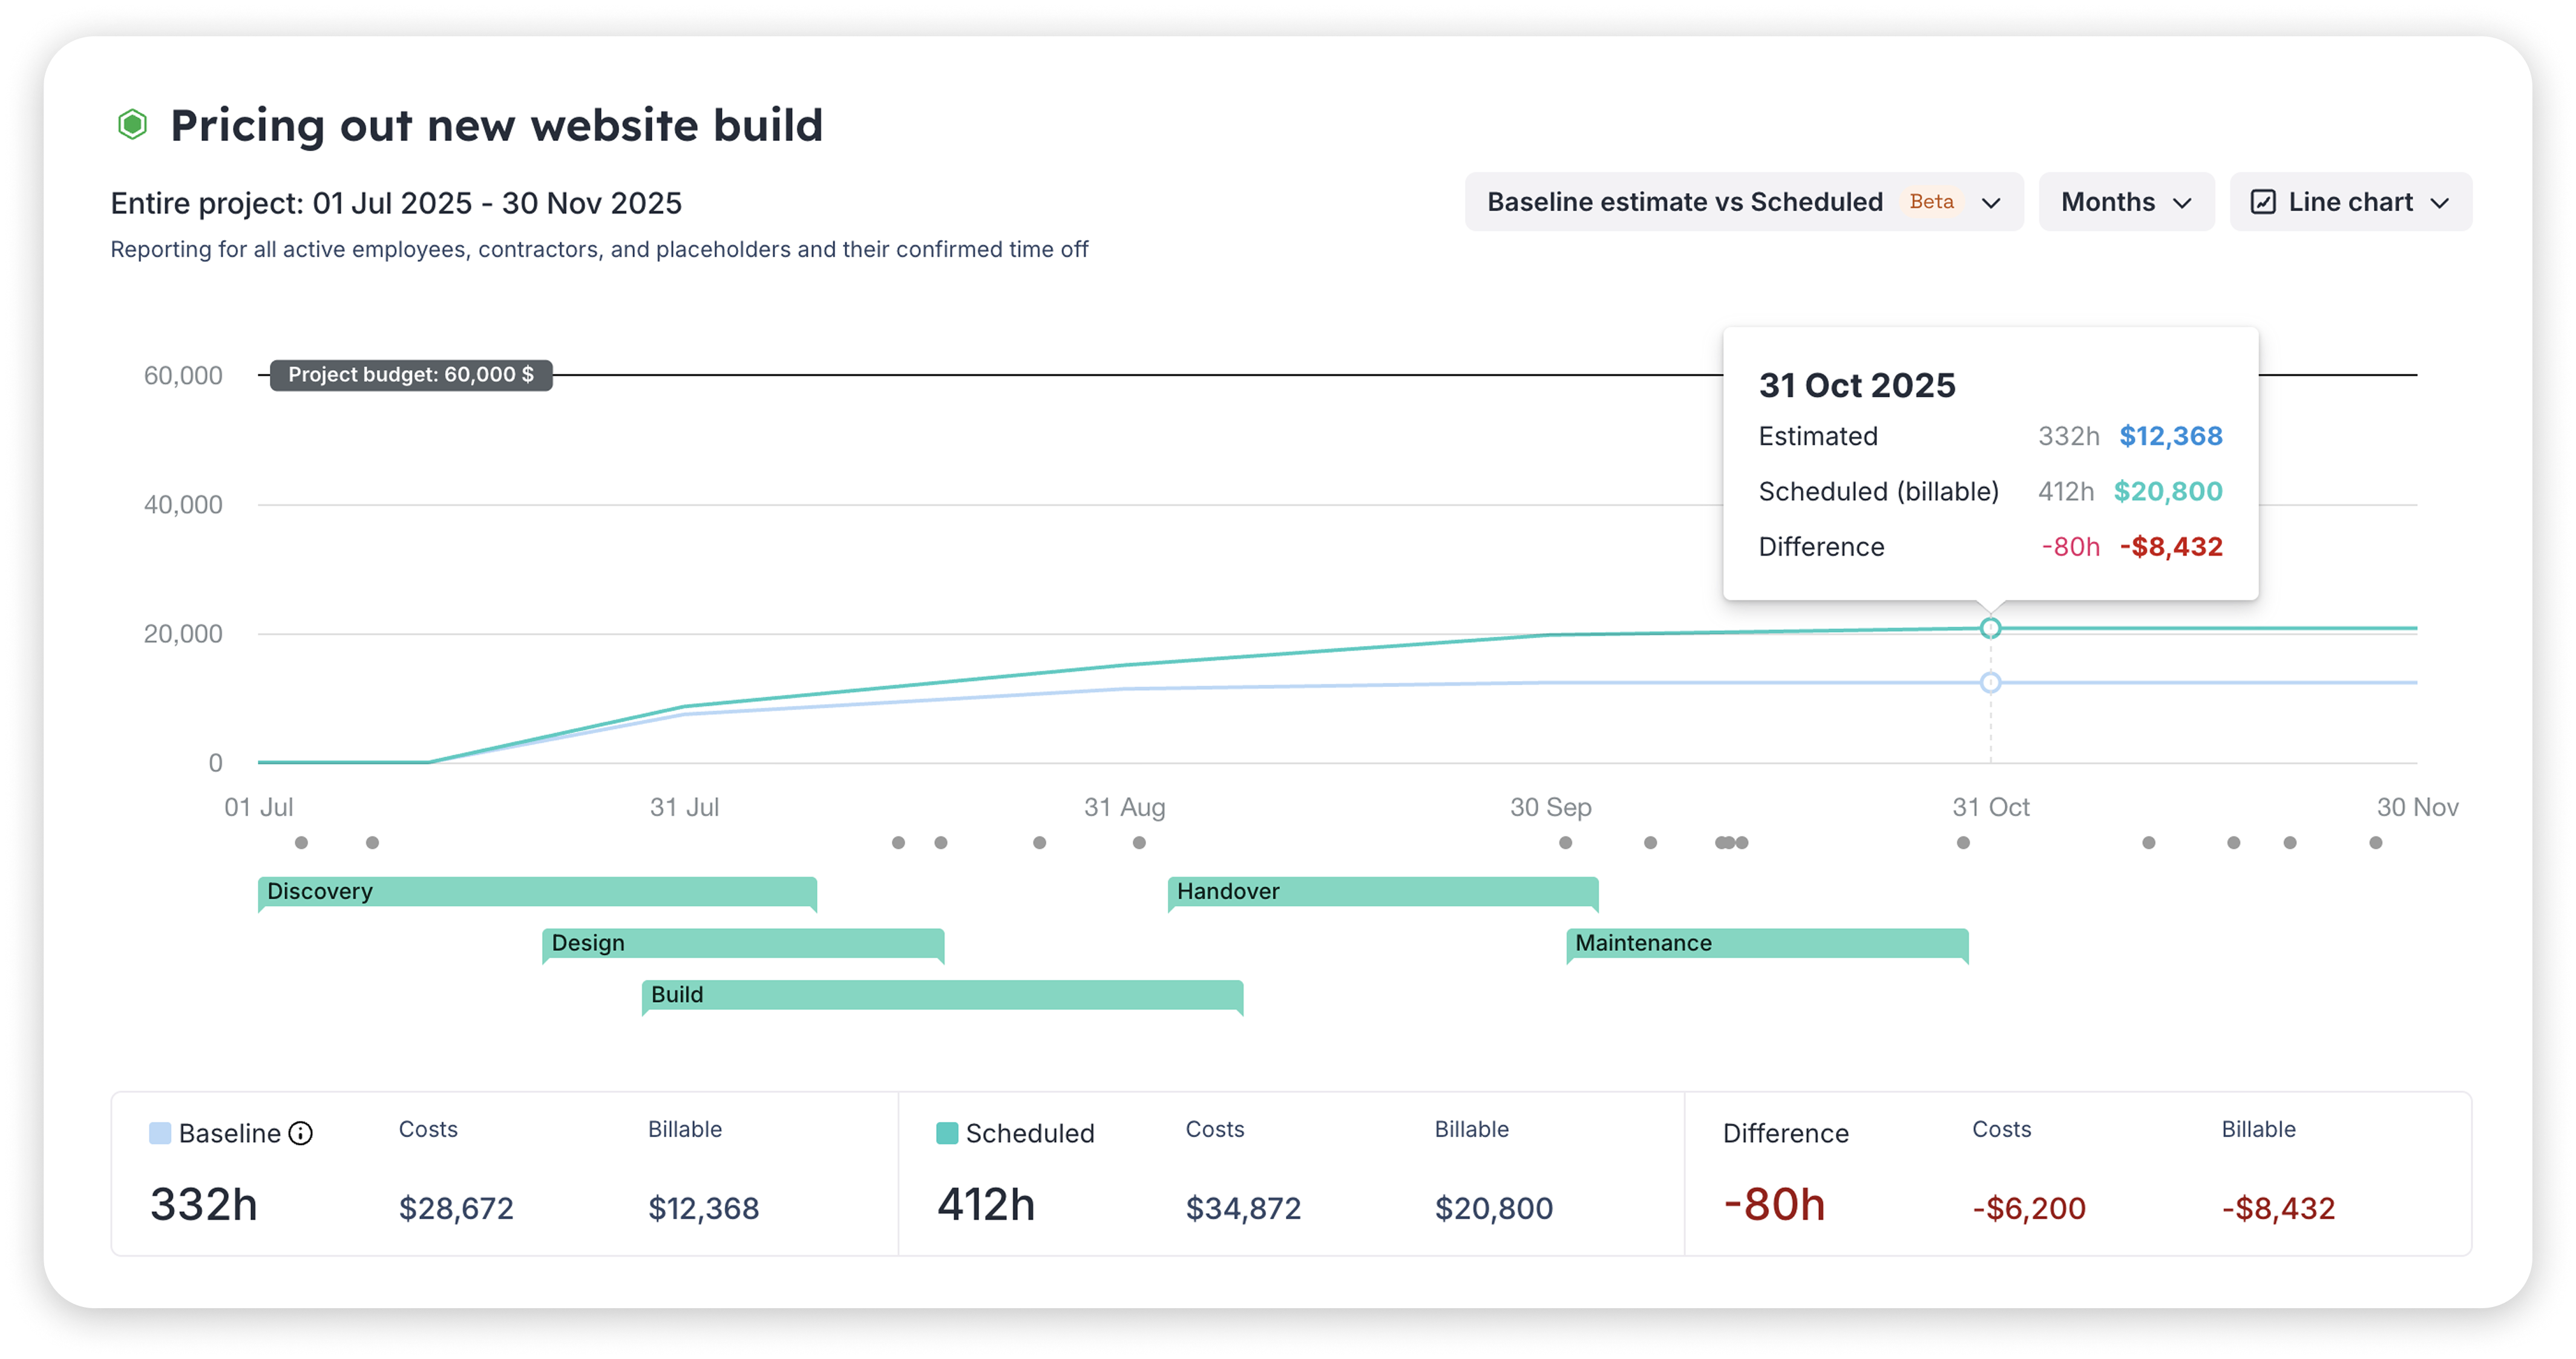This screenshot has height=1359, width=2576.
Task: Click the Baseline light blue color swatch
Action: [x=160, y=1133]
